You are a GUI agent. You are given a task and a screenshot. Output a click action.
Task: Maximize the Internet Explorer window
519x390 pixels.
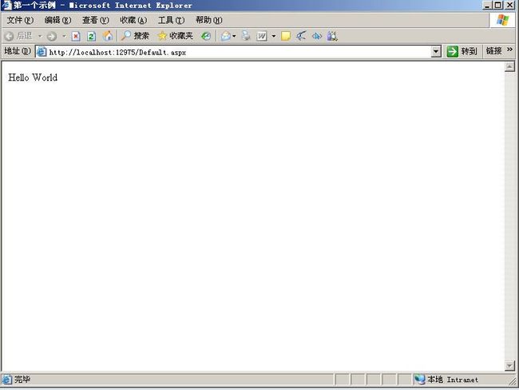point(497,5)
